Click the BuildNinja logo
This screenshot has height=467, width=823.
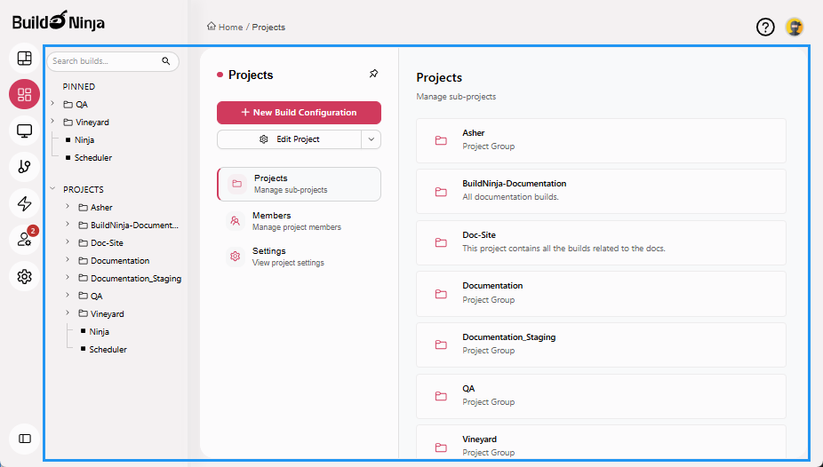coord(59,21)
